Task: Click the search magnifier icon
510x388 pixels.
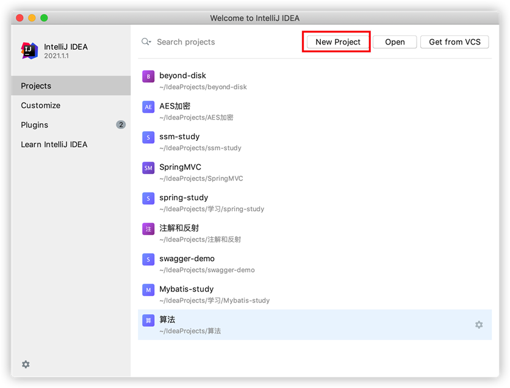Action: pyautogui.click(x=146, y=42)
